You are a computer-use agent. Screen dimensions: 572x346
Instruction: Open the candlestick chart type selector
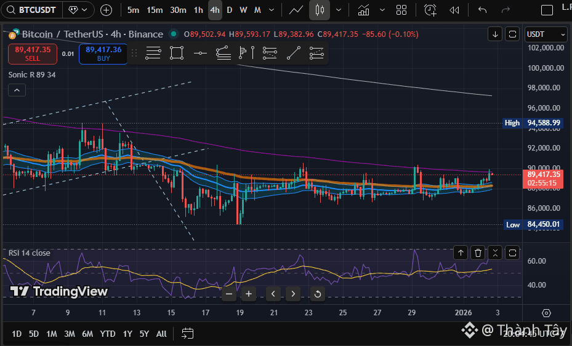(319, 10)
